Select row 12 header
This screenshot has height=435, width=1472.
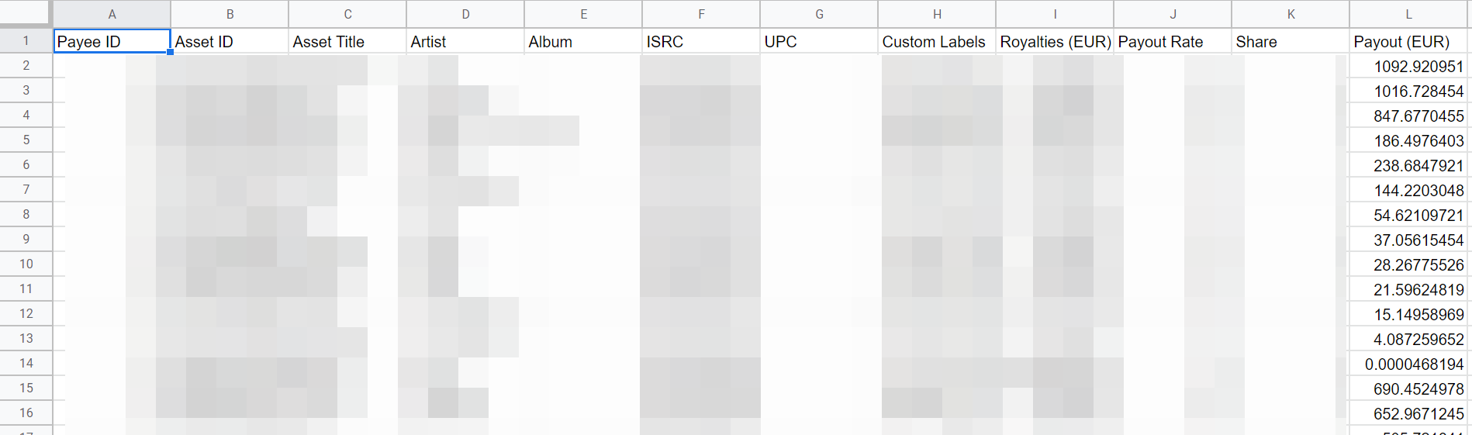coord(26,314)
